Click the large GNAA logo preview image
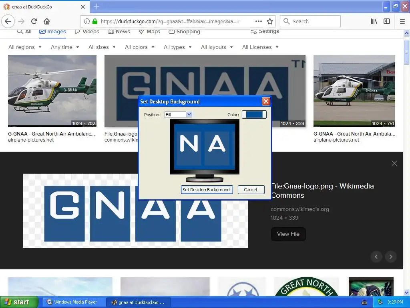 coord(135,211)
